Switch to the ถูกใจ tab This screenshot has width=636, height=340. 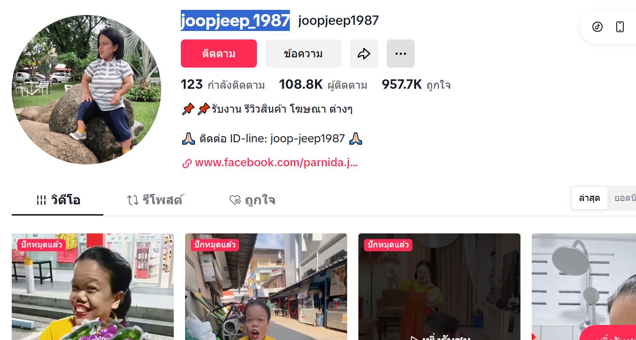coord(252,201)
